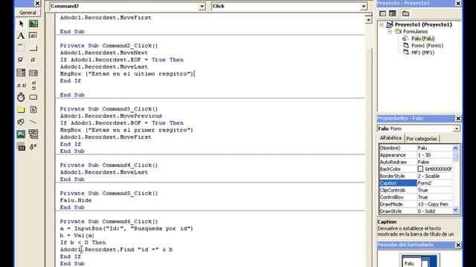Click the 'primer resgitro' MsgBox line
The image size is (476, 267).
(x=126, y=131)
